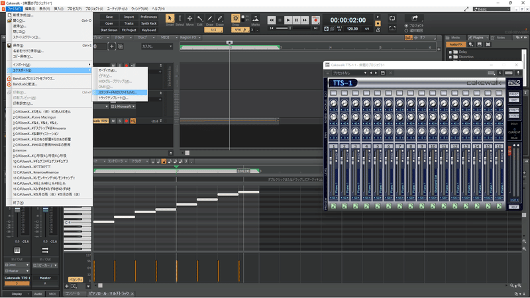Click the オーディオ(A) export menu entry
Image resolution: width=530 pixels, height=298 pixels.
click(120, 70)
